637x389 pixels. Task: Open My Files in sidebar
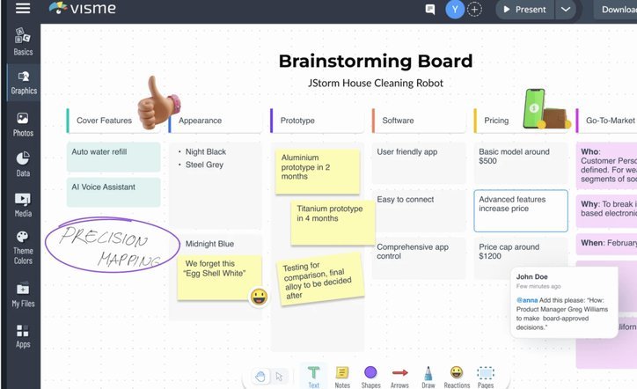pyautogui.click(x=23, y=295)
